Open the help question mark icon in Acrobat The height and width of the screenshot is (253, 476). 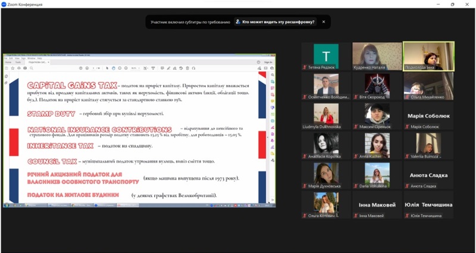click(258, 63)
